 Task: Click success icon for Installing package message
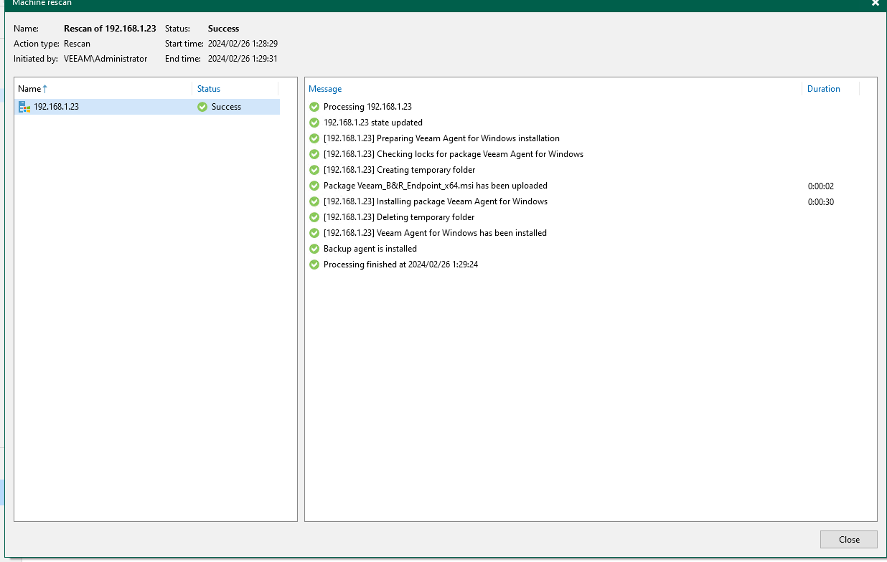(x=314, y=201)
